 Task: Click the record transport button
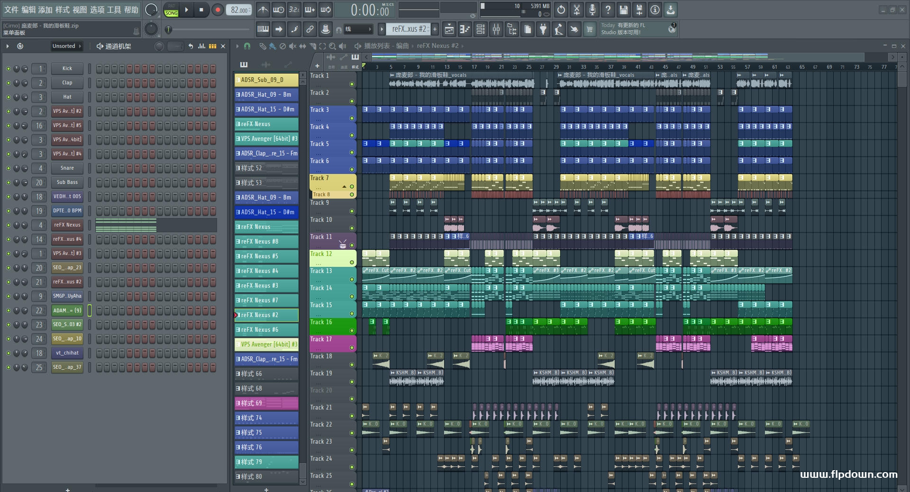click(218, 10)
